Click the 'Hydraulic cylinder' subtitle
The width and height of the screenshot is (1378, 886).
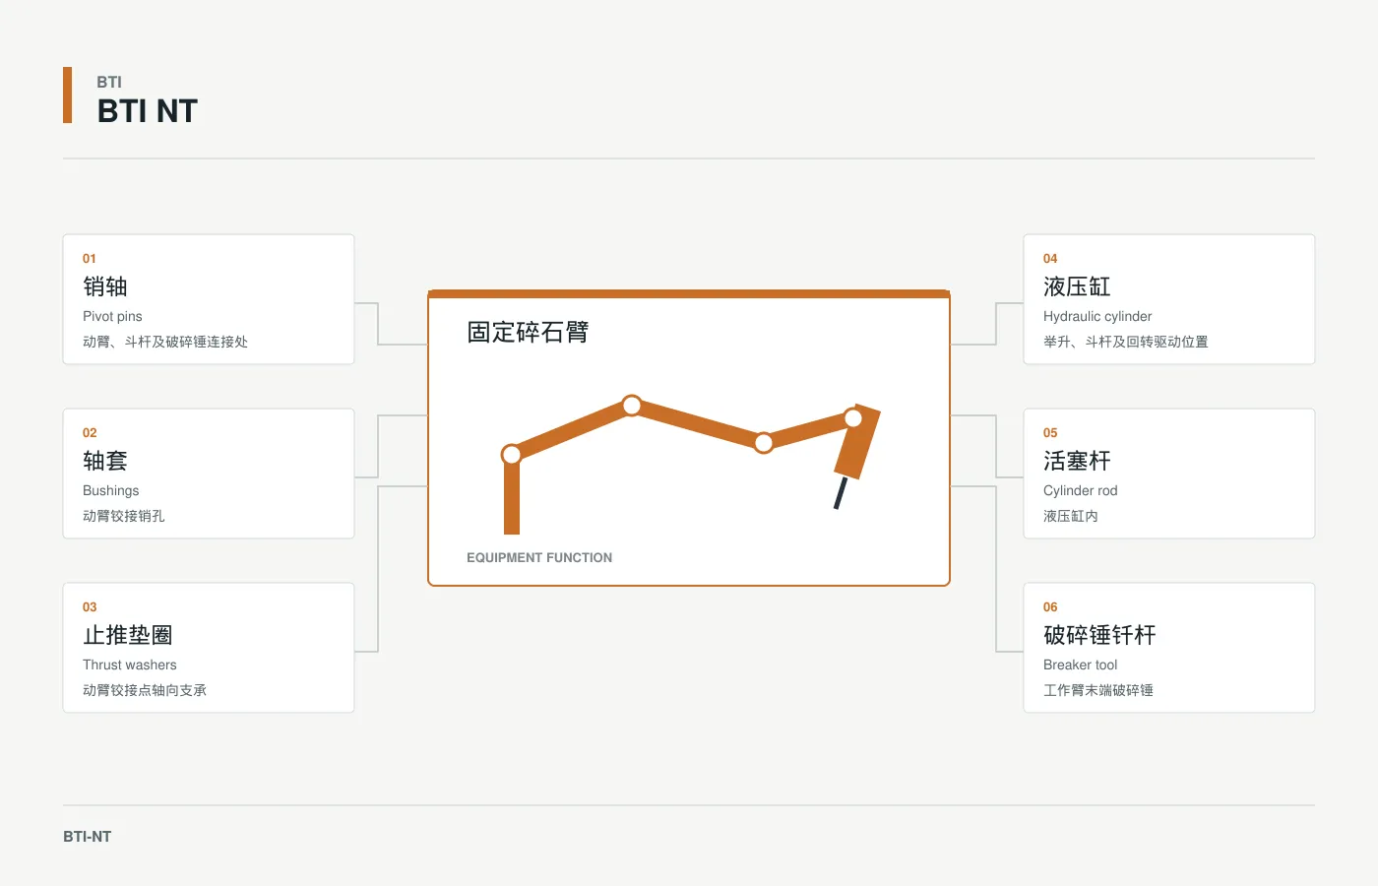pos(1097,316)
